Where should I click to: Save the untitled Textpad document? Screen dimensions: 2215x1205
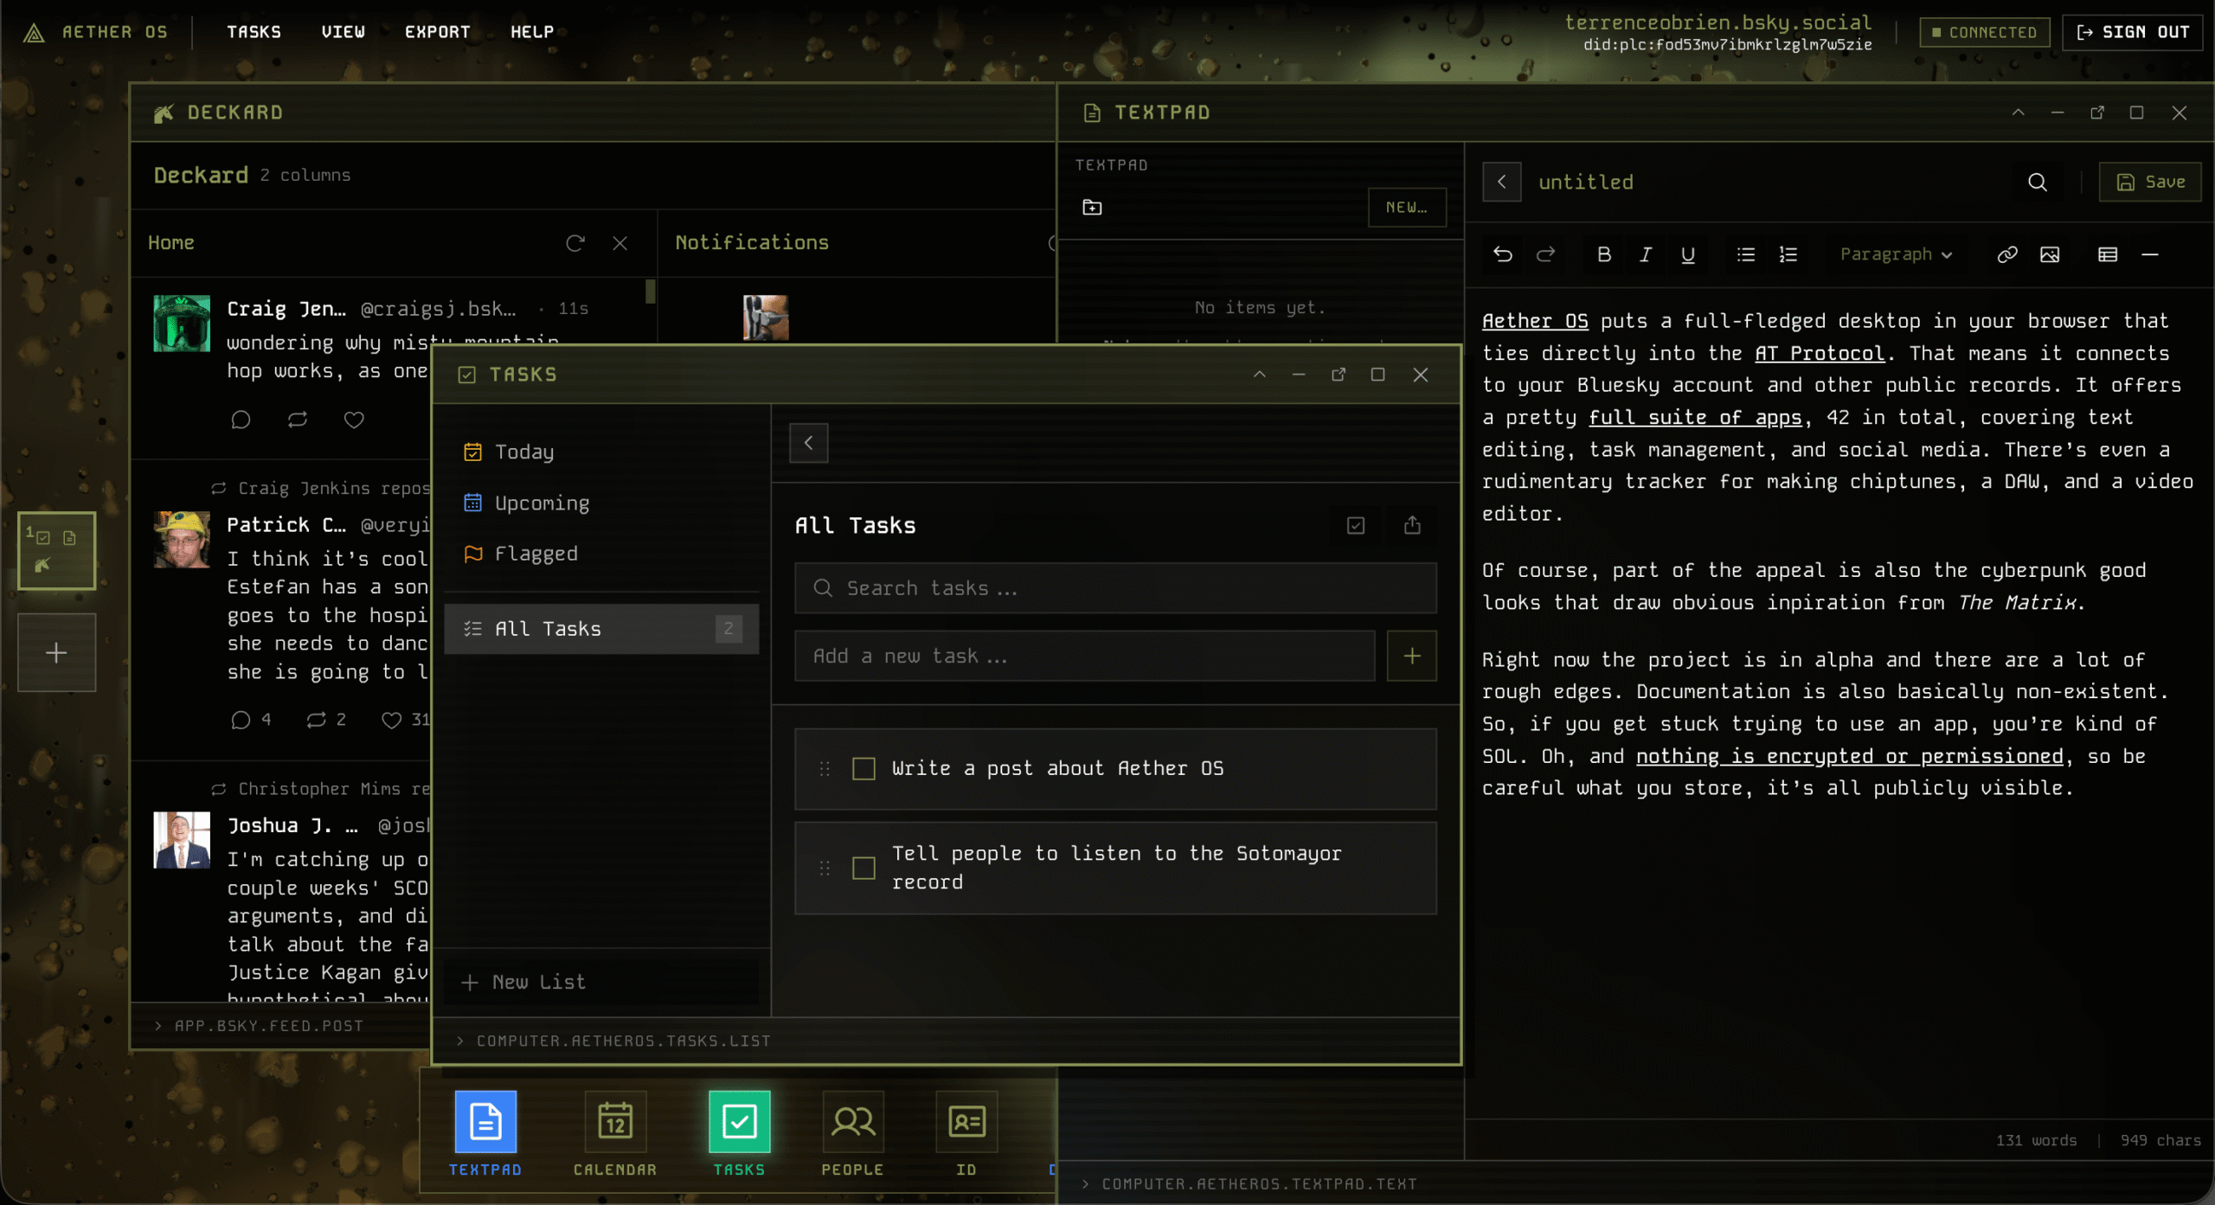(x=2150, y=182)
